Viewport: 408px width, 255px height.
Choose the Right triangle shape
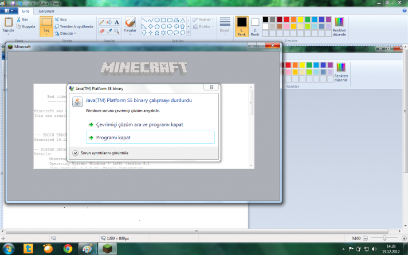[144, 26]
